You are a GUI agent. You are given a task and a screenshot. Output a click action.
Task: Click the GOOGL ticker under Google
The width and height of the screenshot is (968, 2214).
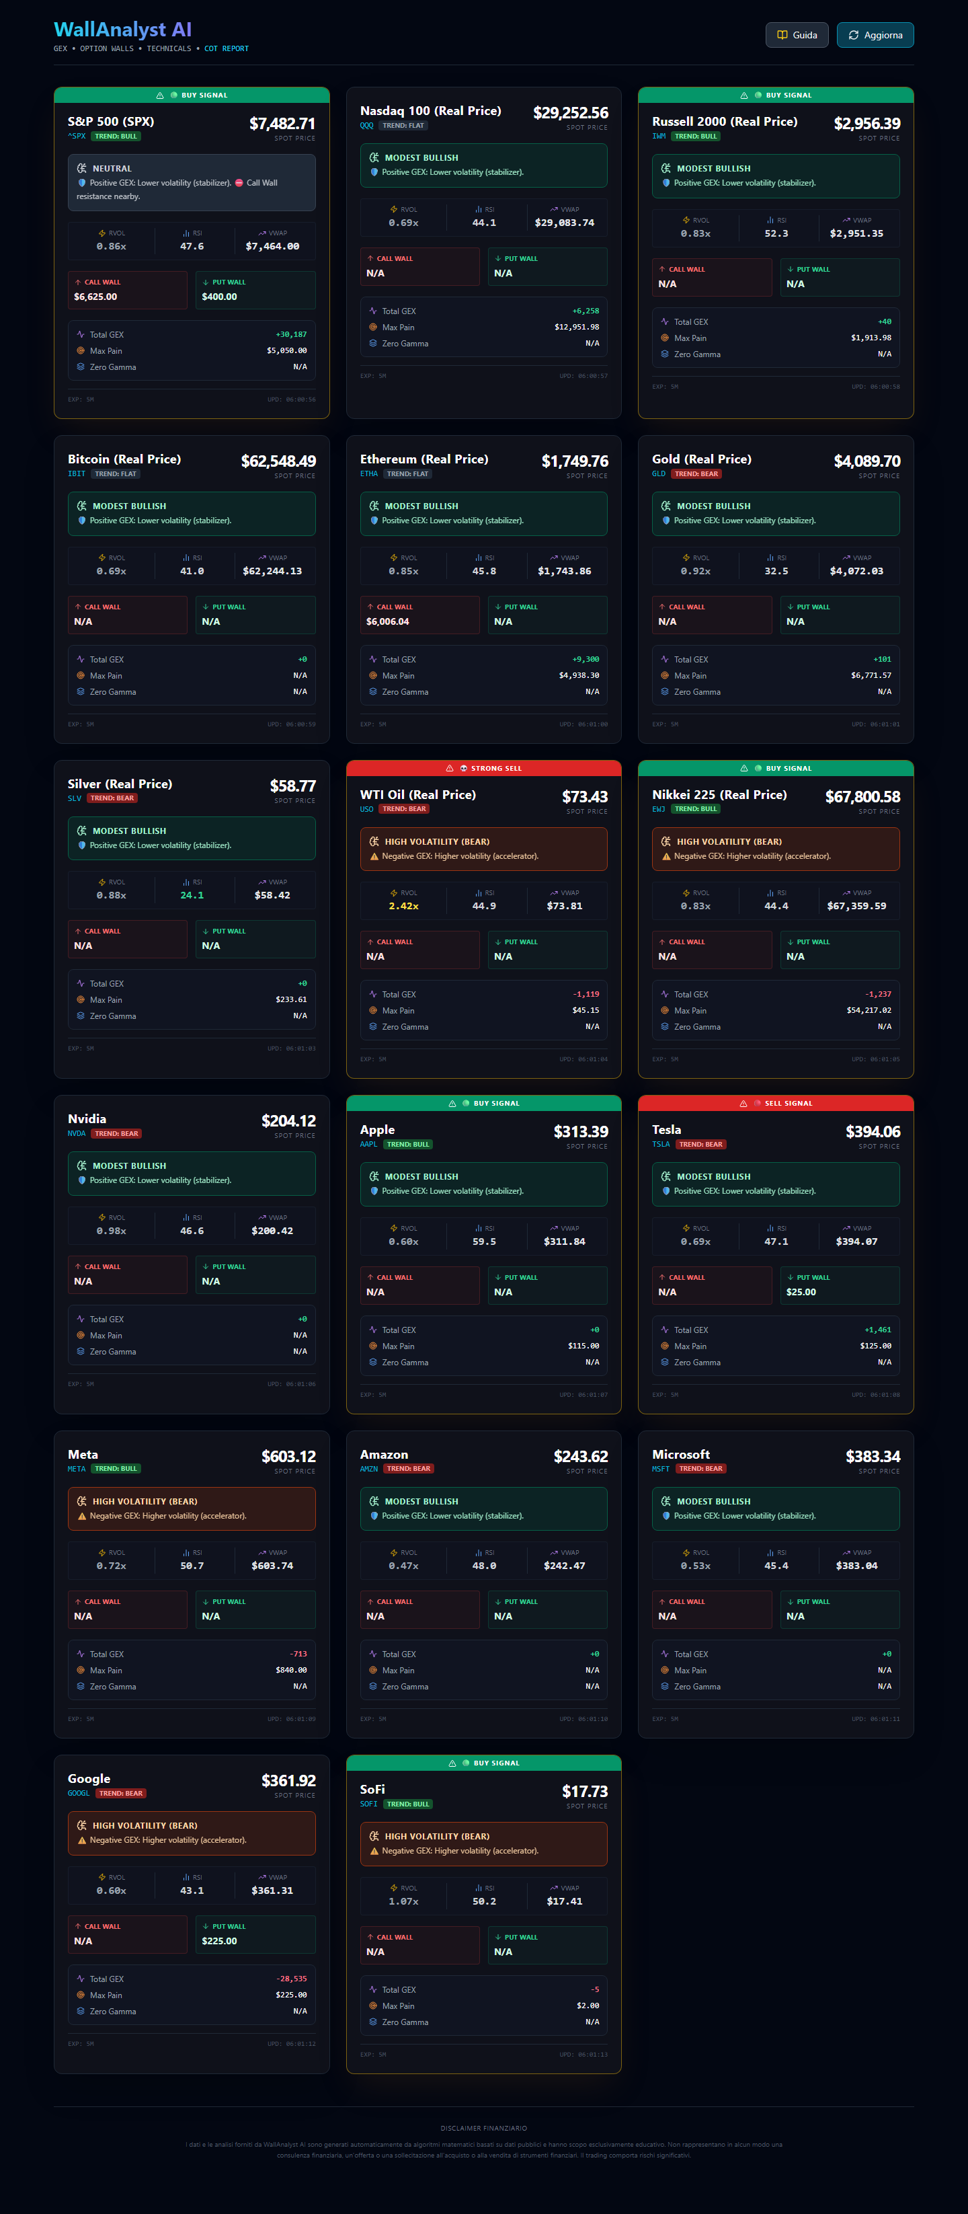(78, 1794)
